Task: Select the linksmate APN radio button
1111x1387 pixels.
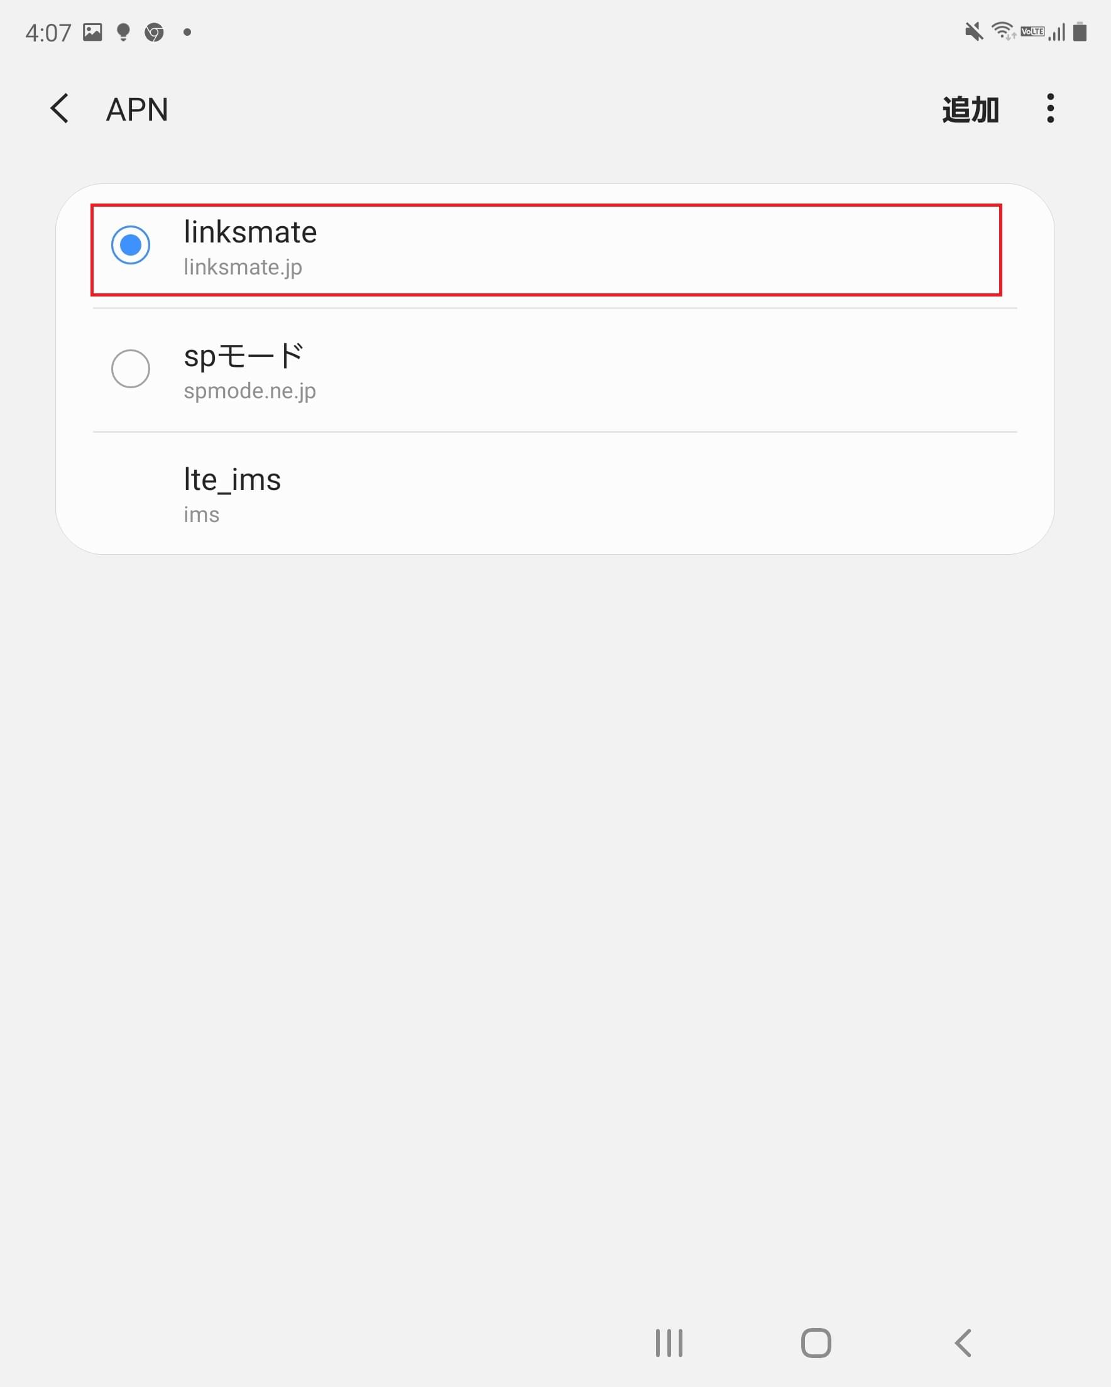Action: [131, 244]
